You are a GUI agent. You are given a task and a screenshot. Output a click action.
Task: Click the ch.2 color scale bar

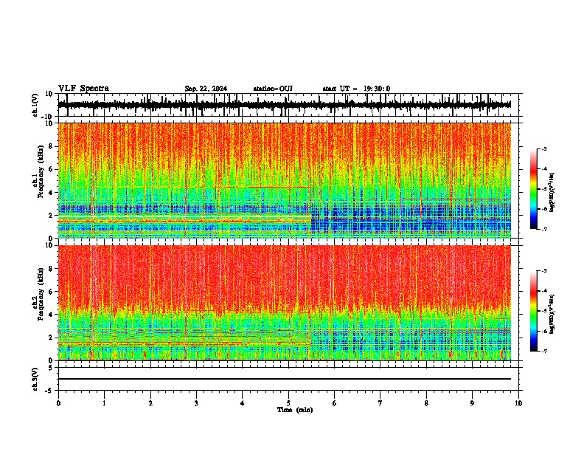[x=534, y=311]
